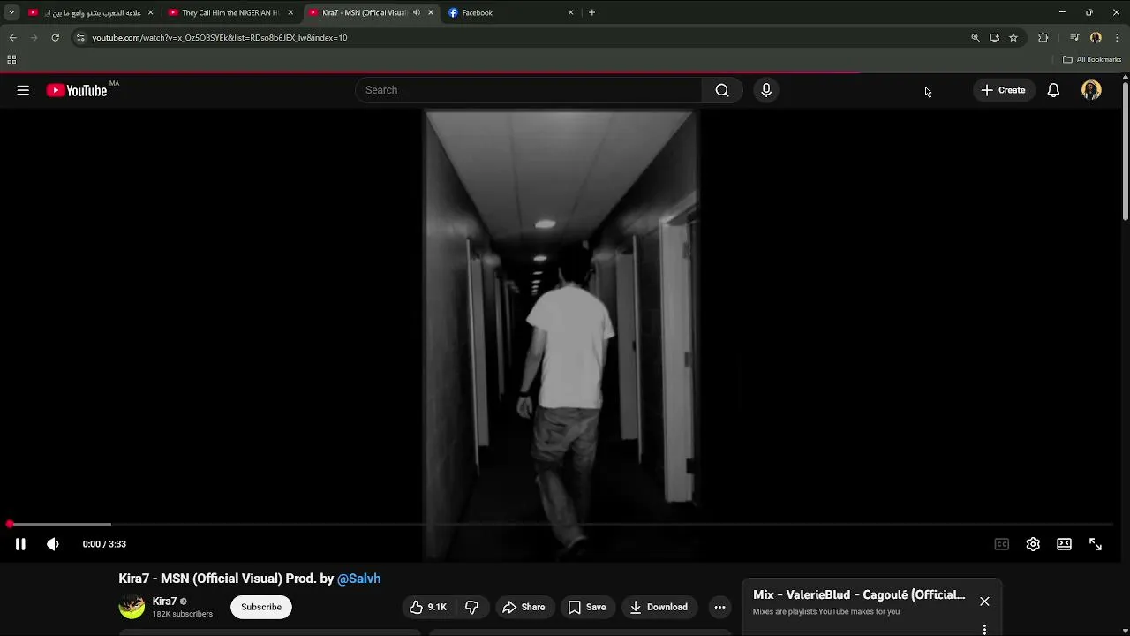Click the browser back arrow
The height and width of the screenshot is (636, 1130).
pyautogui.click(x=12, y=37)
